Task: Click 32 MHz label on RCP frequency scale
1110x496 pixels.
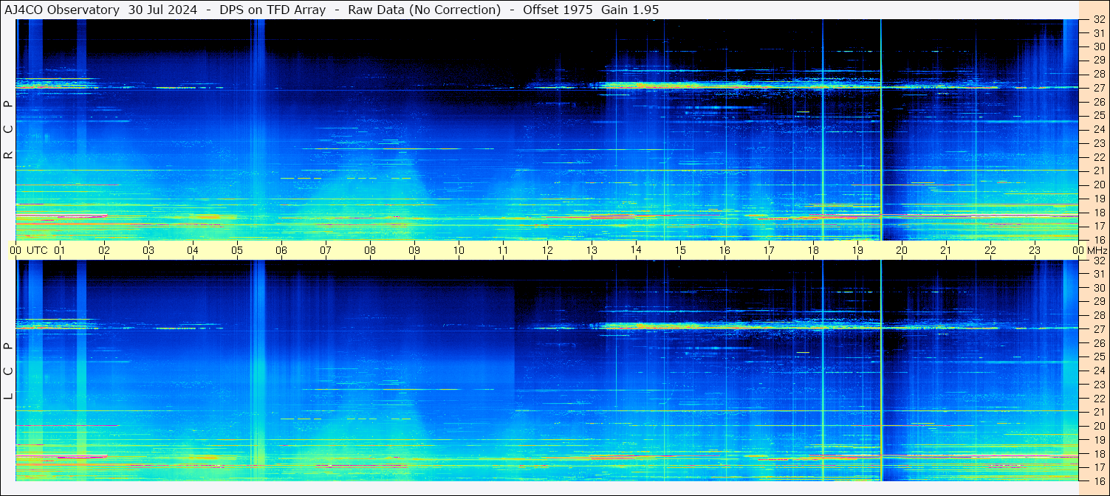Action: point(1099,20)
